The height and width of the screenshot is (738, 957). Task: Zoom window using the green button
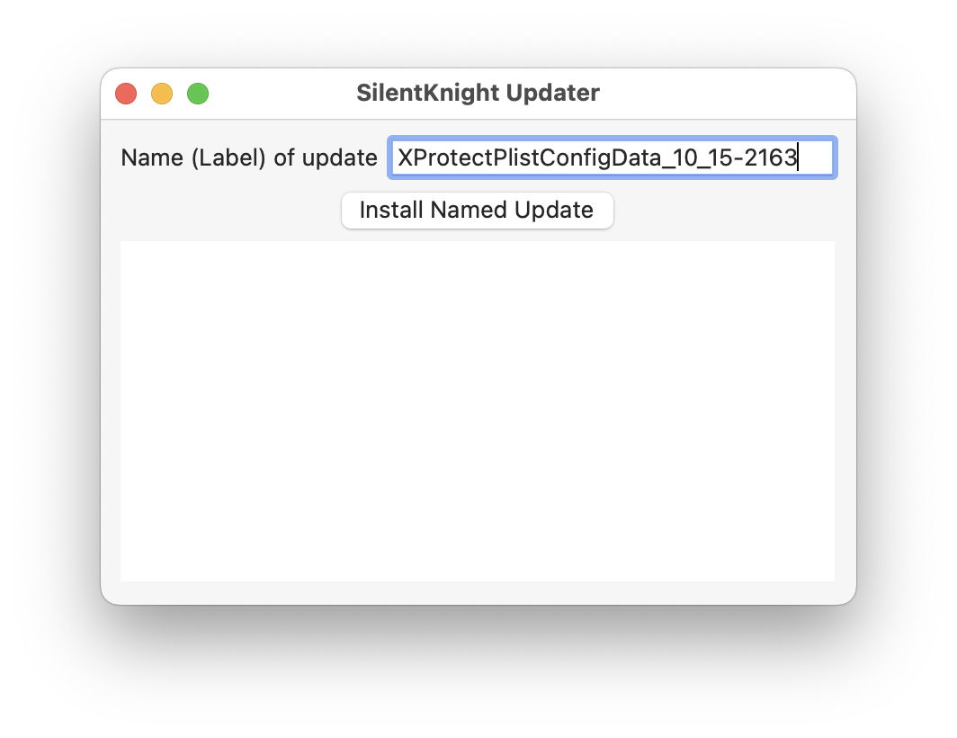click(x=198, y=94)
